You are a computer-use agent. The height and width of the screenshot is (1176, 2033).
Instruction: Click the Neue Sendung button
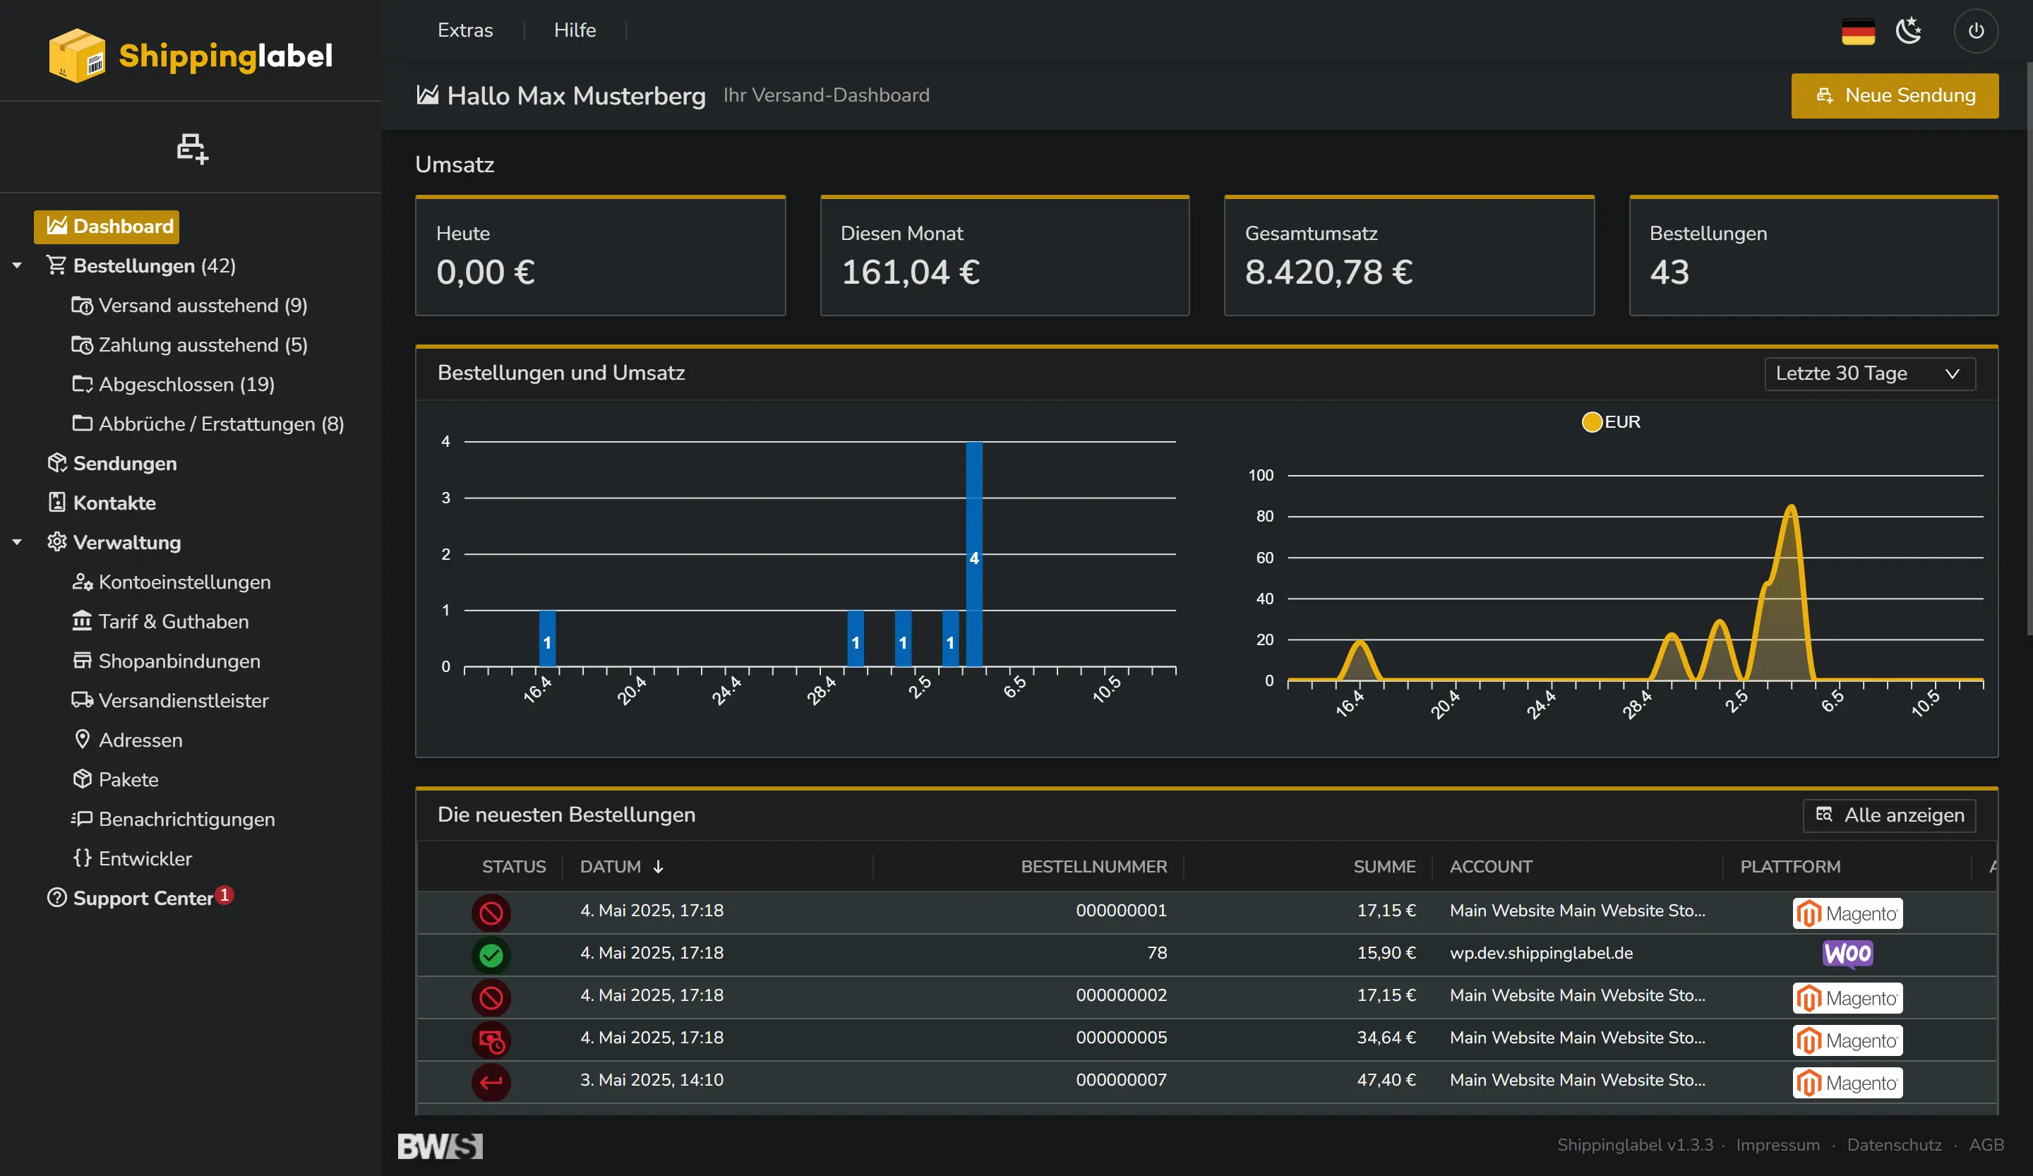pos(1894,95)
